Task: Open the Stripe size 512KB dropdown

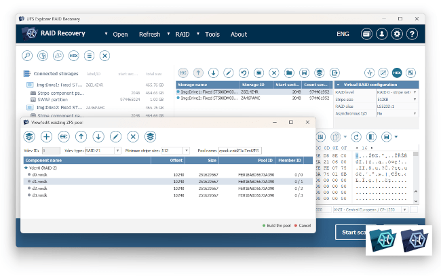Action: click(x=415, y=98)
